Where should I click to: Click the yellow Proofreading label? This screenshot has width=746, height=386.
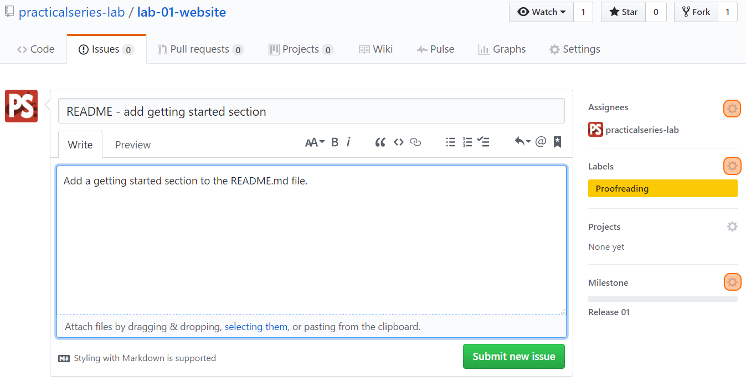pyautogui.click(x=663, y=188)
